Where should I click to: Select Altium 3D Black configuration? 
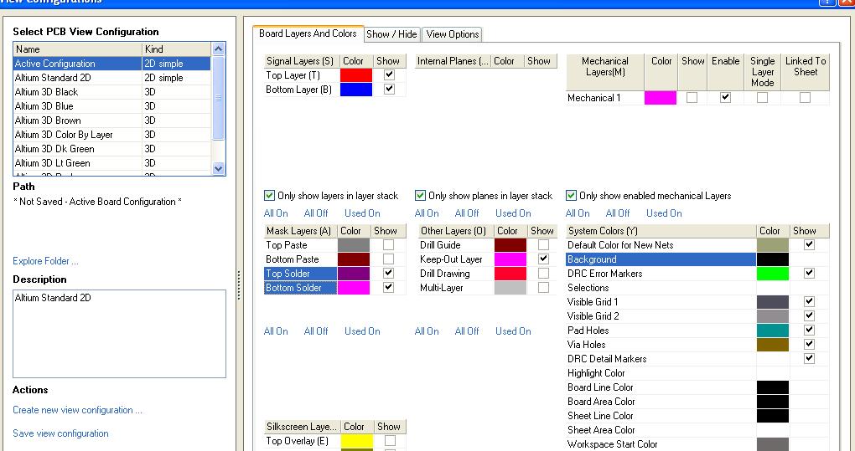click(111, 92)
